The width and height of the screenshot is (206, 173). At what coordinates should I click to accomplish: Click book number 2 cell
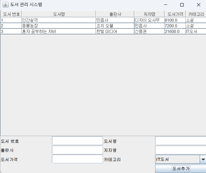click(x=11, y=26)
